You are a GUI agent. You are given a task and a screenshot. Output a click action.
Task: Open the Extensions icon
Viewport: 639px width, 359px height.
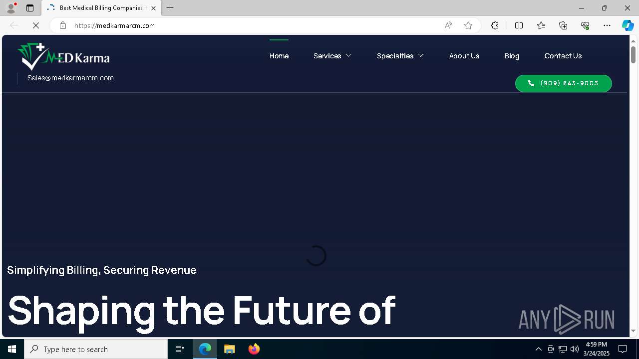click(495, 25)
